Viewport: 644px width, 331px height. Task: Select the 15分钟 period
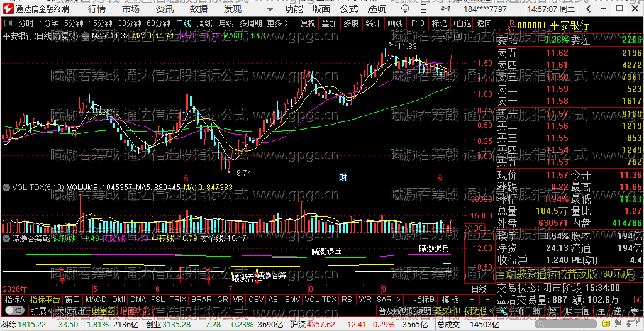[100, 23]
